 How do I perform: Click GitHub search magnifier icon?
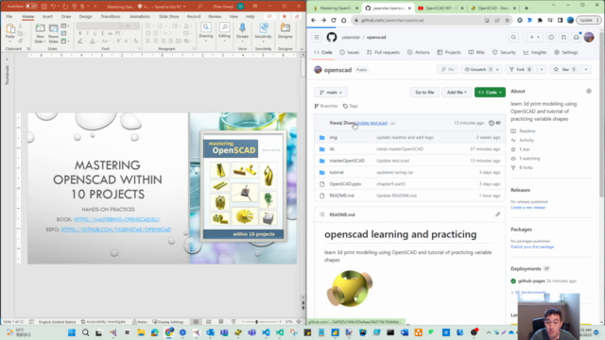(513, 37)
